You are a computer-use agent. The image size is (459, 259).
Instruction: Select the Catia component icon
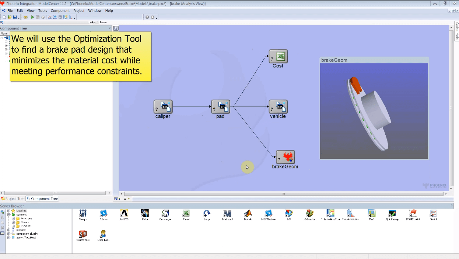tap(145, 213)
